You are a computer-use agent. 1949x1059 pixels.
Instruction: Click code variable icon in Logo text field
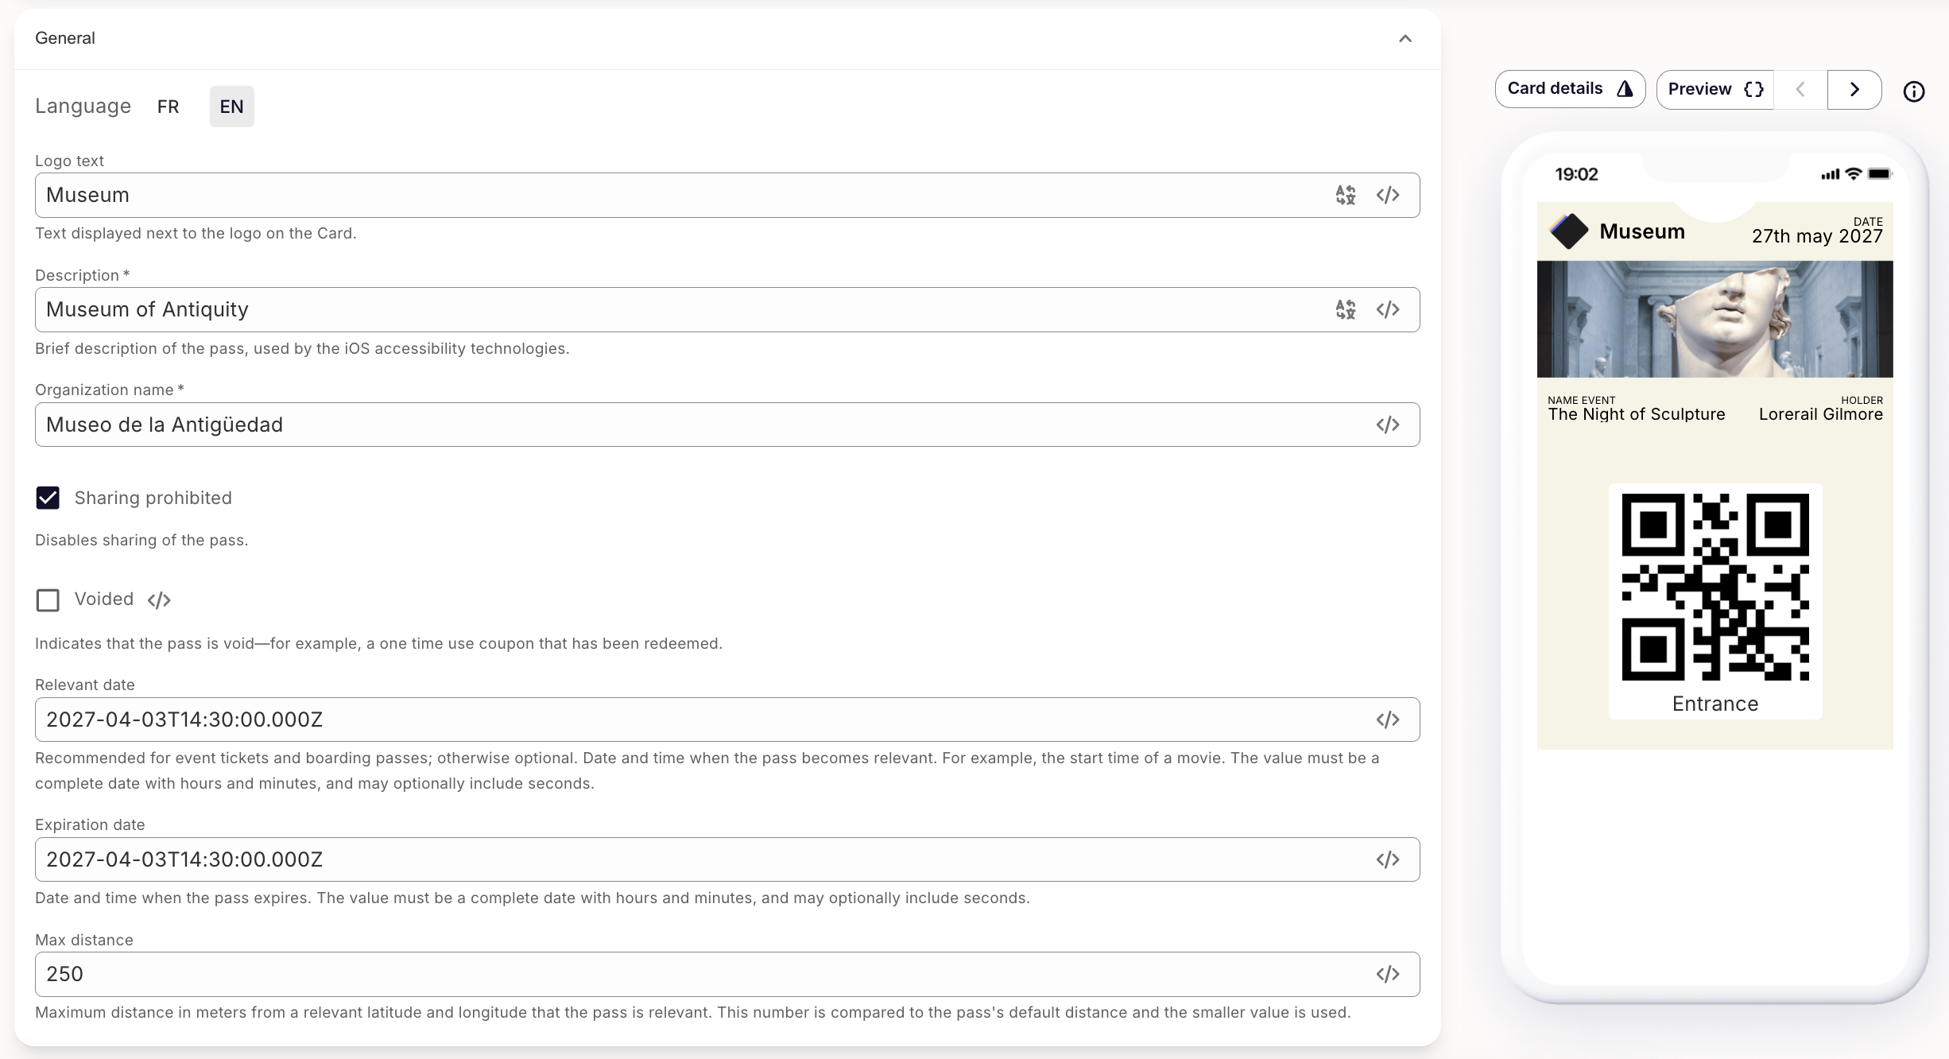point(1388,195)
